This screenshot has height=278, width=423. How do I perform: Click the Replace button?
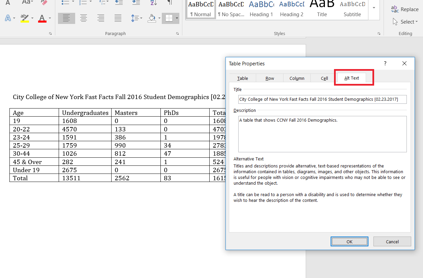(x=404, y=9)
